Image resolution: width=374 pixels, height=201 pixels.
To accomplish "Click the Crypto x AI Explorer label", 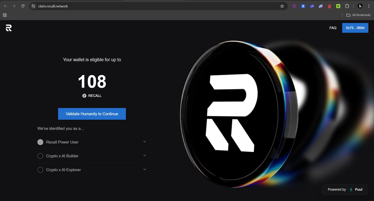I will 64,170.
